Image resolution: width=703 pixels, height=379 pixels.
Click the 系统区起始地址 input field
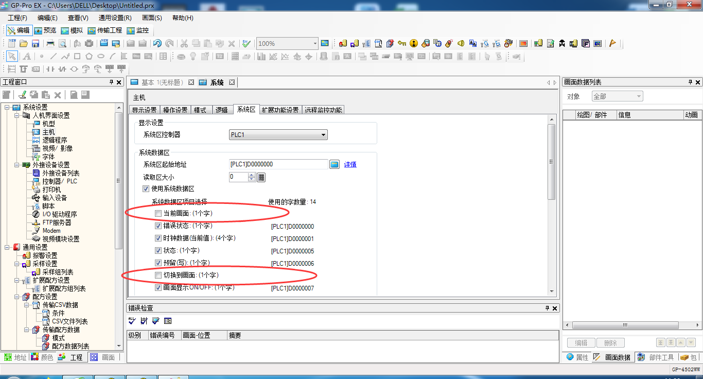tap(278, 164)
